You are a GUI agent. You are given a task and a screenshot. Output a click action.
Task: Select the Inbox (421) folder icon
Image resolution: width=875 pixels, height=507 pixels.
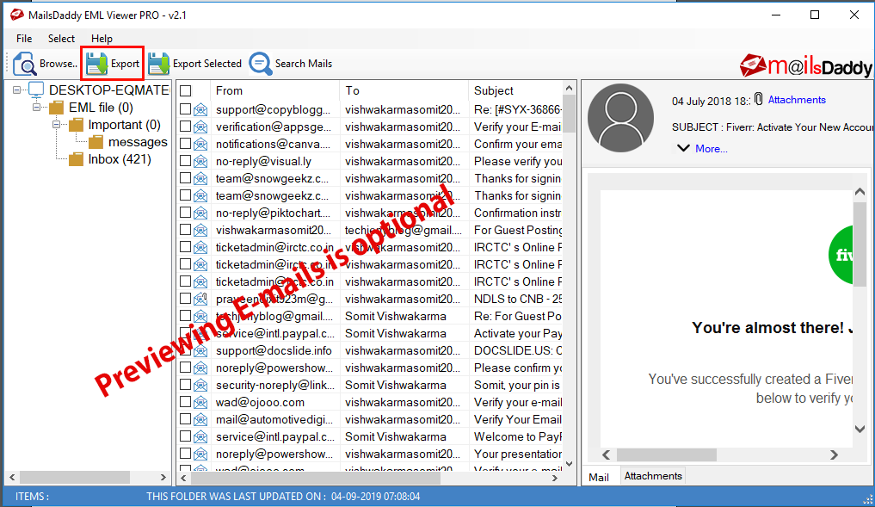(x=75, y=158)
